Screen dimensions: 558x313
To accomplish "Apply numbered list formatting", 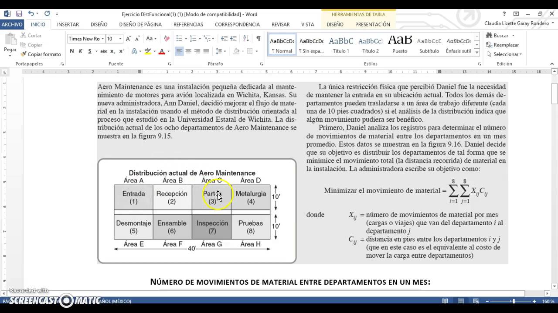I will pyautogui.click(x=193, y=39).
